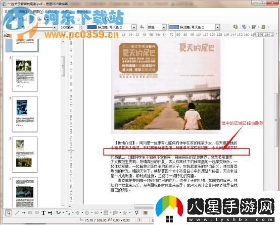
Task: Click the page panel scroll-down arrow
Action: (63, 205)
